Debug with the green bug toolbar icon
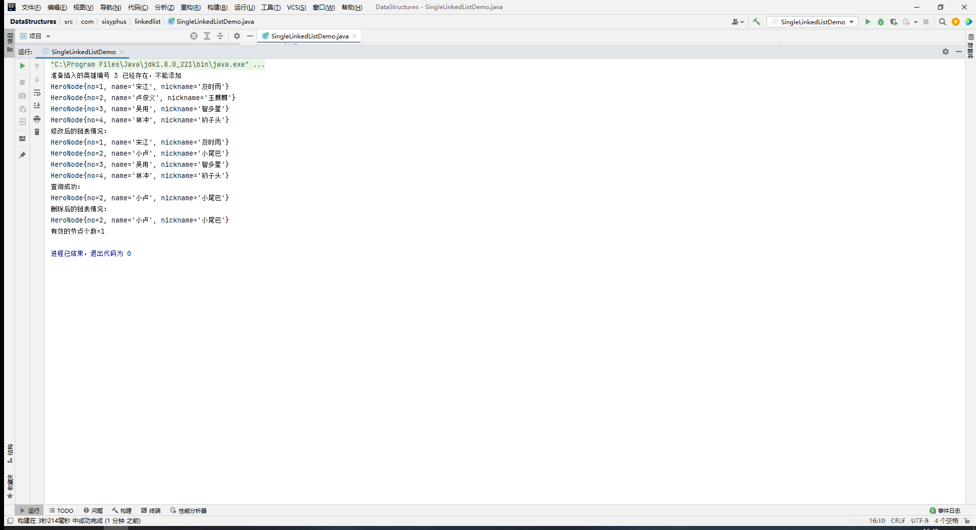Screen dimensions: 976x530 point(881,22)
